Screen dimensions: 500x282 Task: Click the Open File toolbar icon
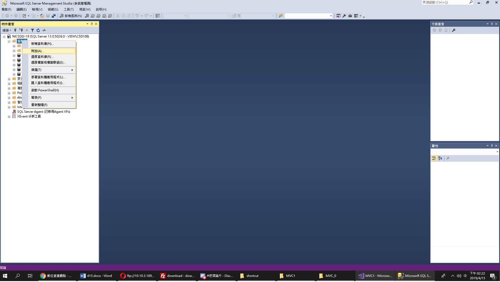42,16
